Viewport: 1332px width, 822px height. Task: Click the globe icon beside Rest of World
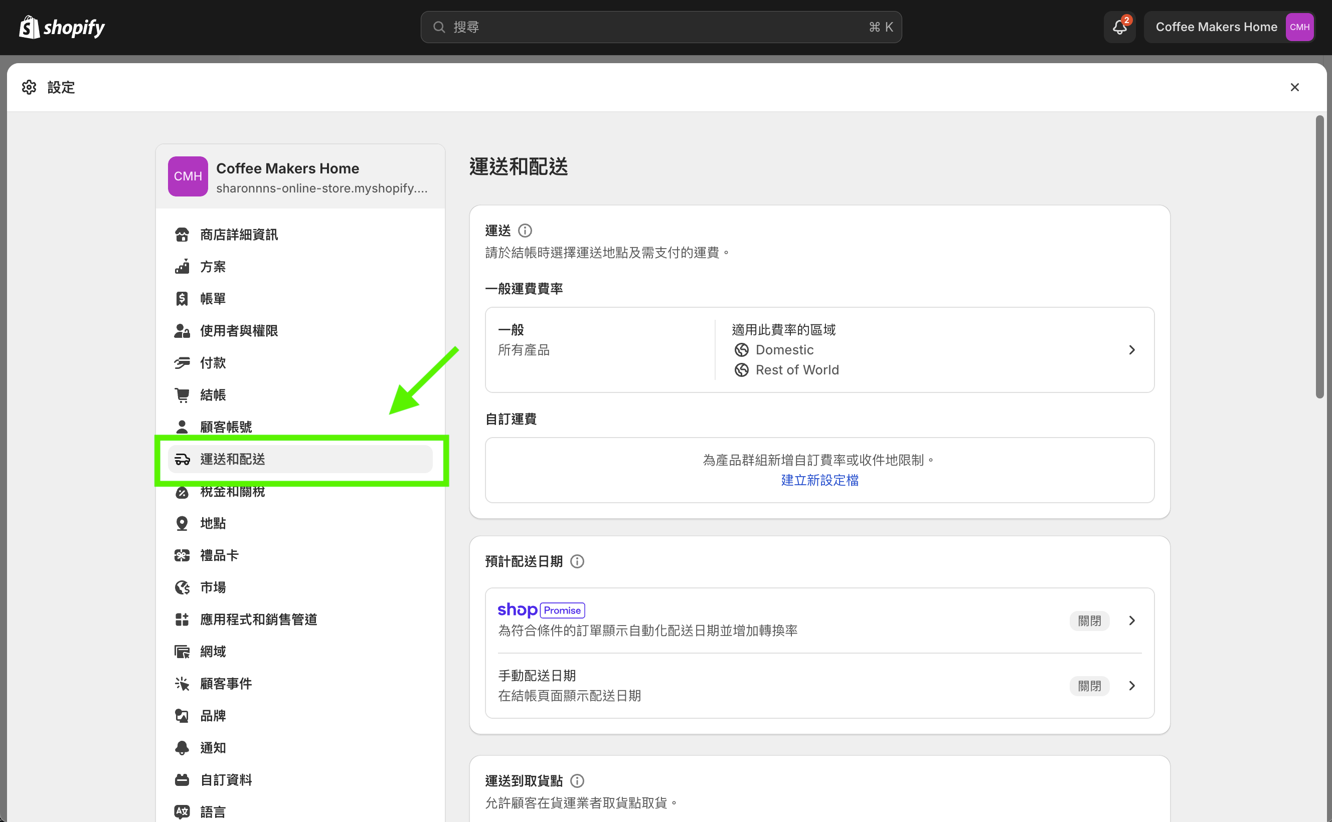[741, 370]
